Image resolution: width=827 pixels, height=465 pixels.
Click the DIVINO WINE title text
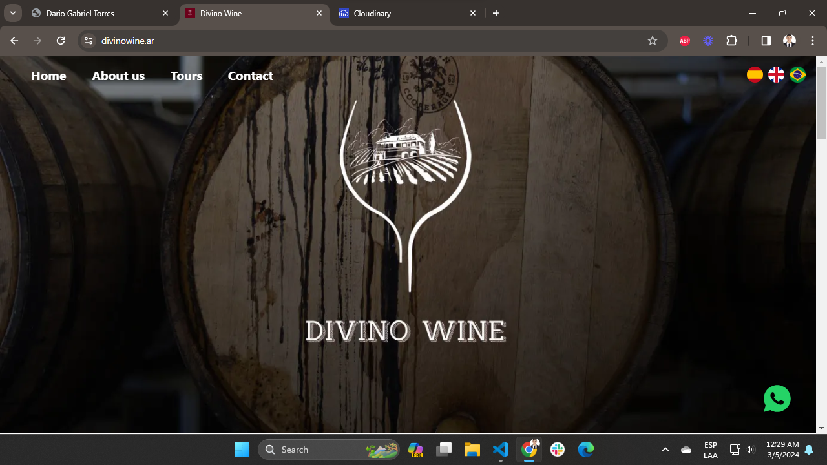(406, 331)
